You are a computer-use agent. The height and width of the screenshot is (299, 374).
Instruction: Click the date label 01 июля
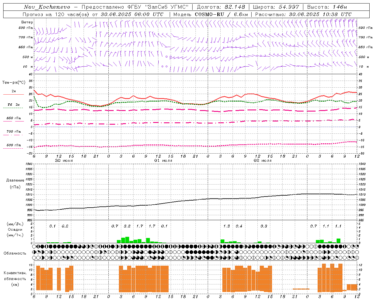(163, 161)
